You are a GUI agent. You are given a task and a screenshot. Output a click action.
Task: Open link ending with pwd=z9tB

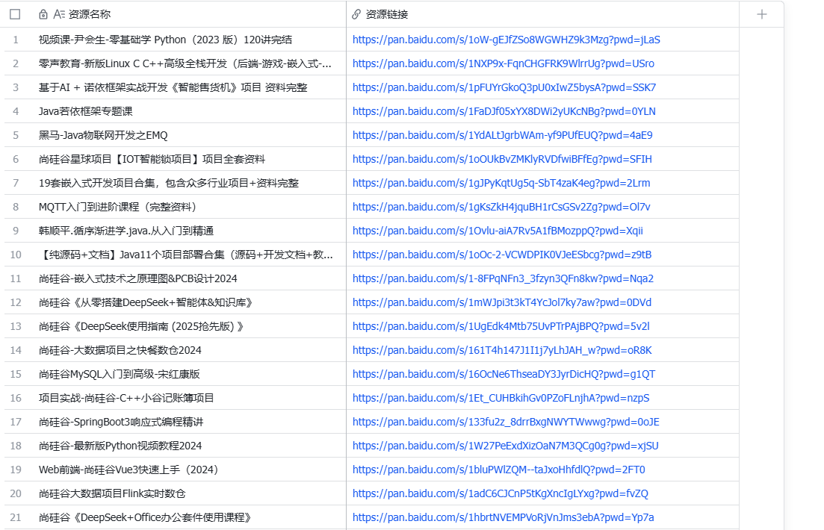tap(502, 255)
